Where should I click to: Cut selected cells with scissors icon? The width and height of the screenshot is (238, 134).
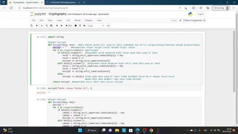[42, 26]
